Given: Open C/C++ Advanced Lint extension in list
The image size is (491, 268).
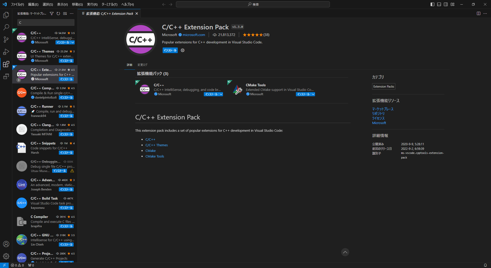Looking at the screenshot, I should 45,185.
